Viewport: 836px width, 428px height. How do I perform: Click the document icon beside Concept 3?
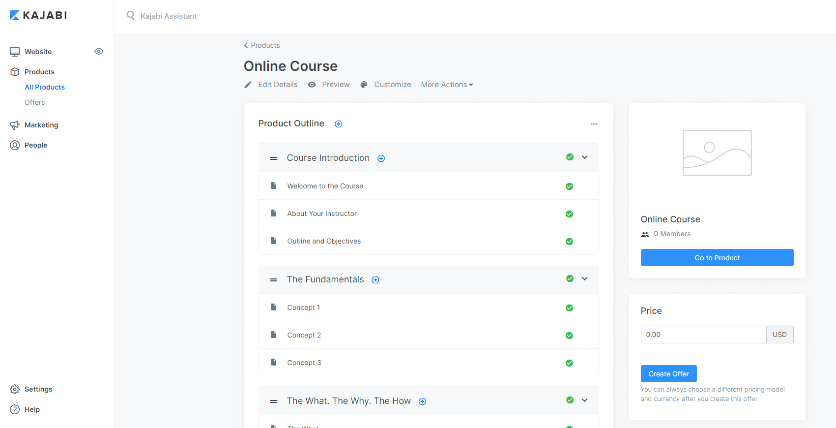[274, 362]
